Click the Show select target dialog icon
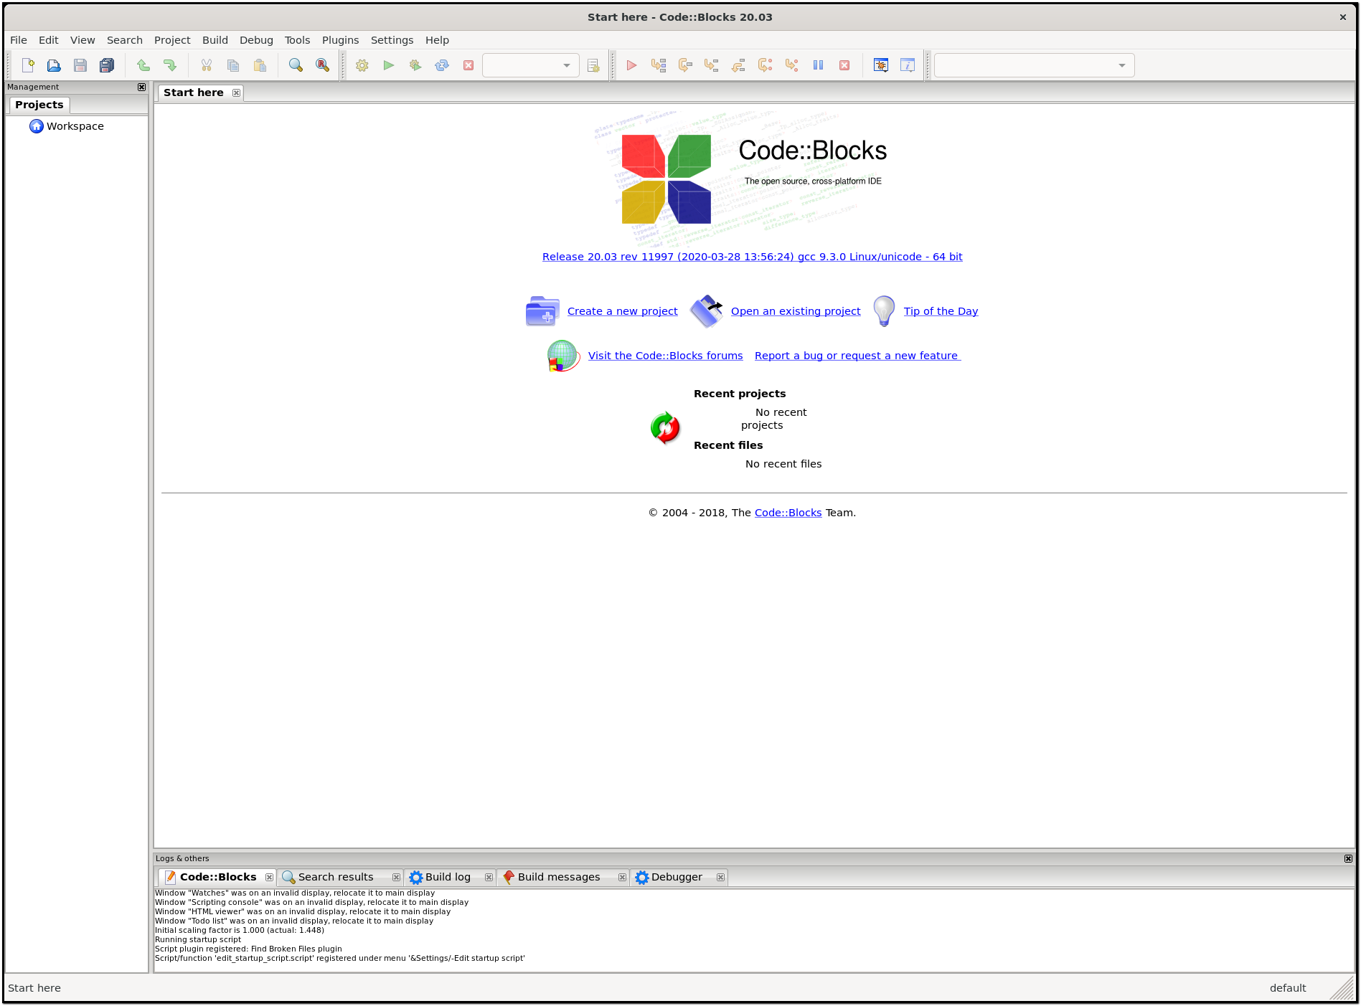 point(593,65)
